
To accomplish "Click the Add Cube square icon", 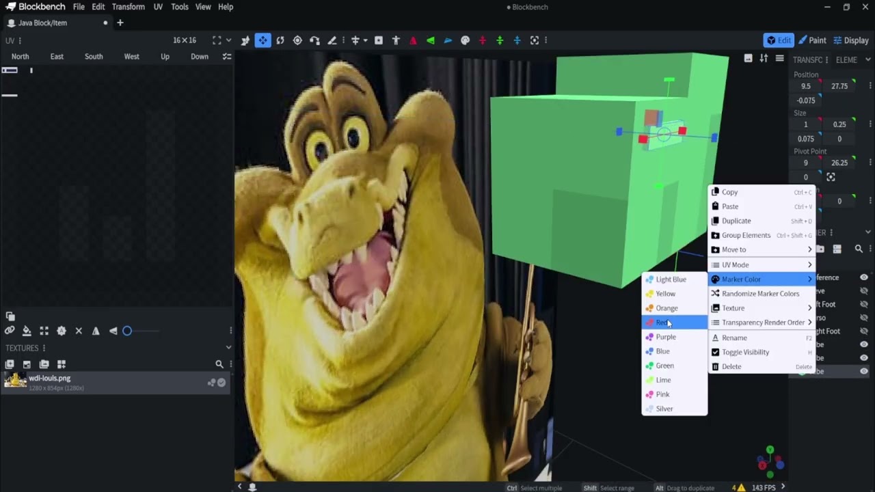I will click(x=379, y=40).
